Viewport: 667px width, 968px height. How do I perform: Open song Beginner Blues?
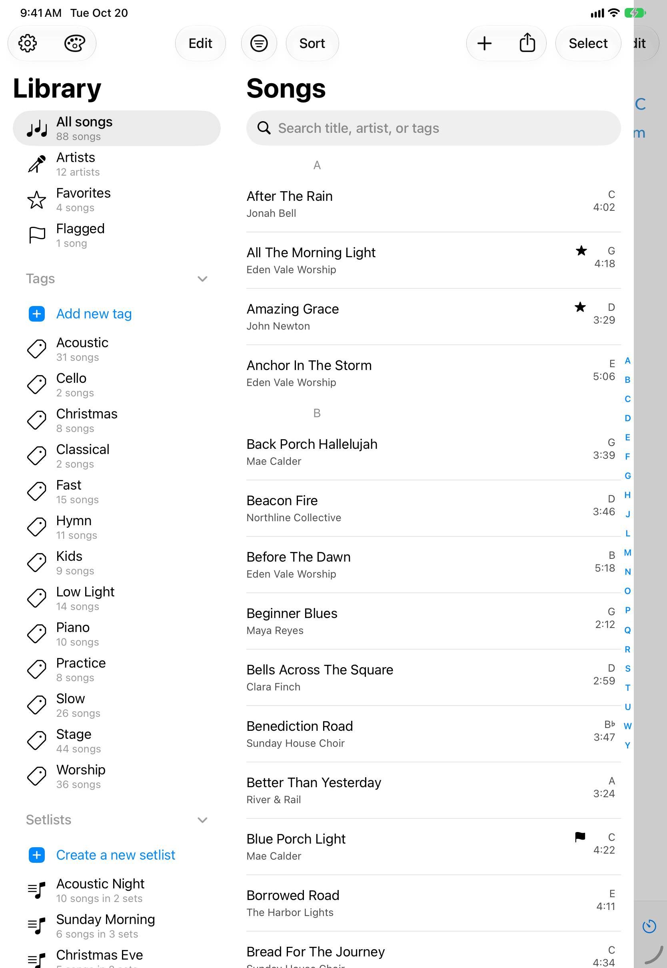point(433,621)
